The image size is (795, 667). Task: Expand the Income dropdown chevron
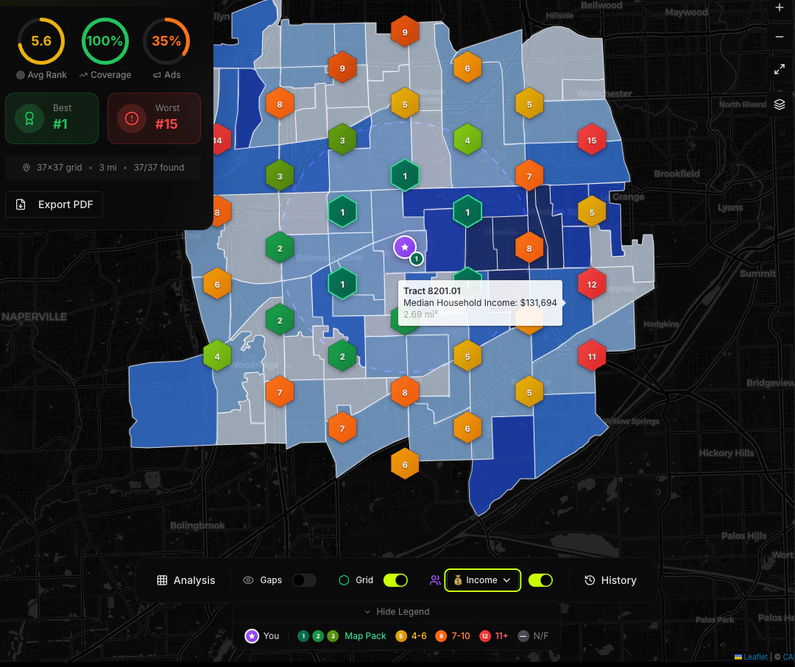point(506,580)
